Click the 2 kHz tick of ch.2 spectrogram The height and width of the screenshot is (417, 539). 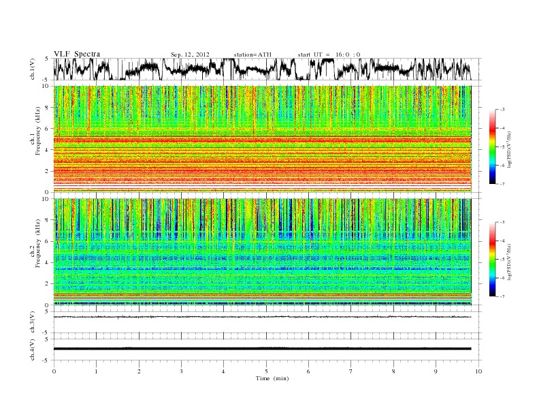47,284
